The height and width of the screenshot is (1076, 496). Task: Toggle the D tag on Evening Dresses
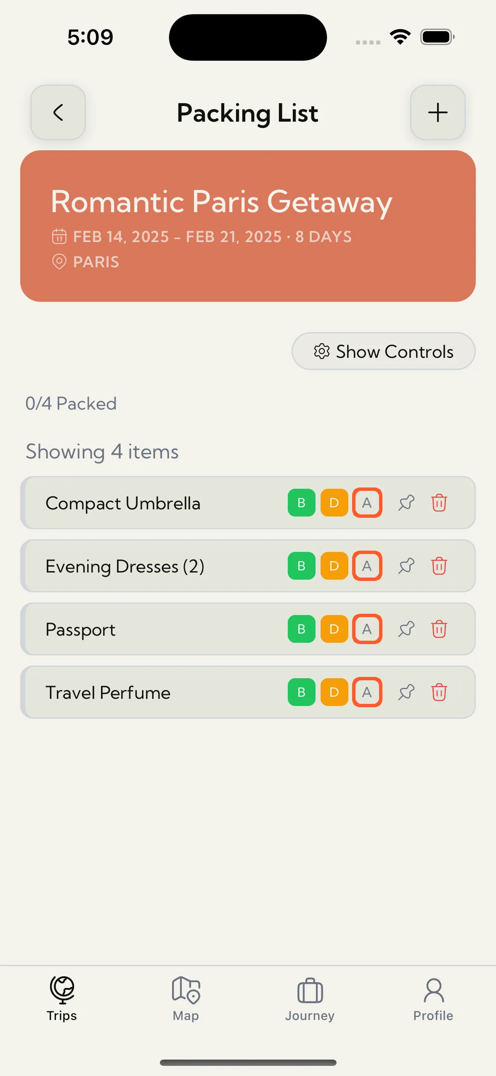[334, 566]
